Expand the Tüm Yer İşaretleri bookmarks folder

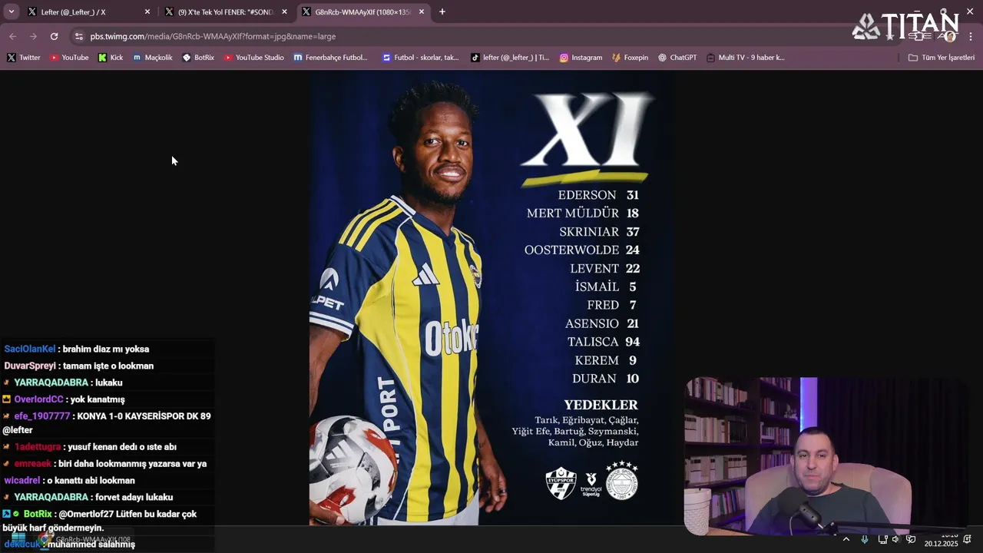click(x=941, y=58)
